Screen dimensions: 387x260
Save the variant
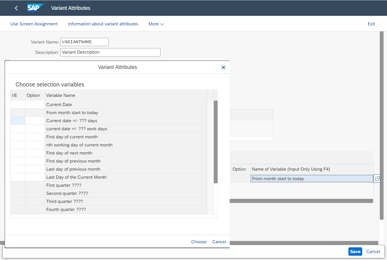pos(355,251)
